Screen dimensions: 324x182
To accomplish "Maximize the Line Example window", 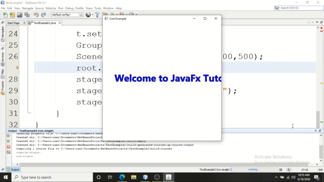I will pos(205,18).
